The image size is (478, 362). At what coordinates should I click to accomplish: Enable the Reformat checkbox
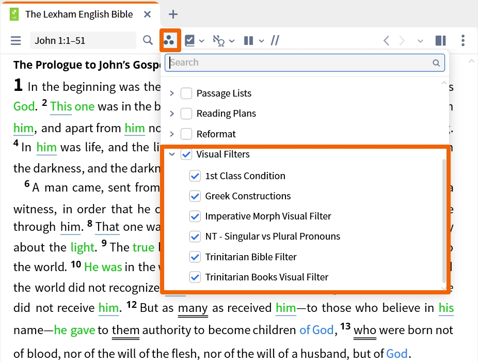pyautogui.click(x=186, y=134)
